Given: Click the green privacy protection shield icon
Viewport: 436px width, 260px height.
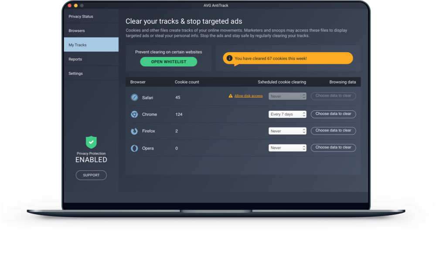Looking at the screenshot, I should (x=91, y=142).
